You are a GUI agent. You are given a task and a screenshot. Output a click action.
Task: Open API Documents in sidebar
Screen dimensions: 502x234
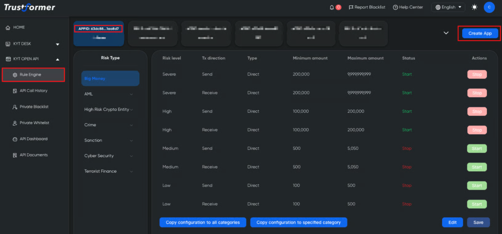34,155
